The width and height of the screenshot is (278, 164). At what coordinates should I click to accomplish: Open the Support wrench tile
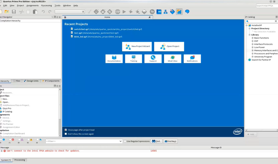tap(153, 59)
